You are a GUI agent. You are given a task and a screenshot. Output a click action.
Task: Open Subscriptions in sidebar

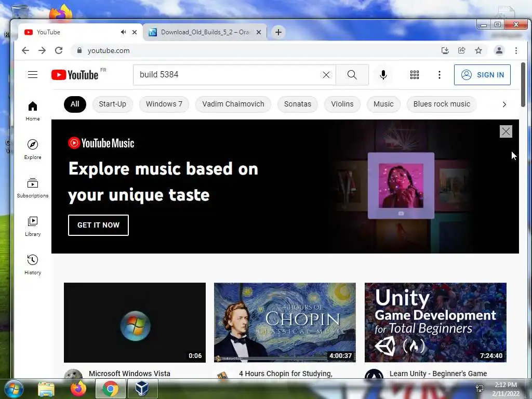[33, 188]
